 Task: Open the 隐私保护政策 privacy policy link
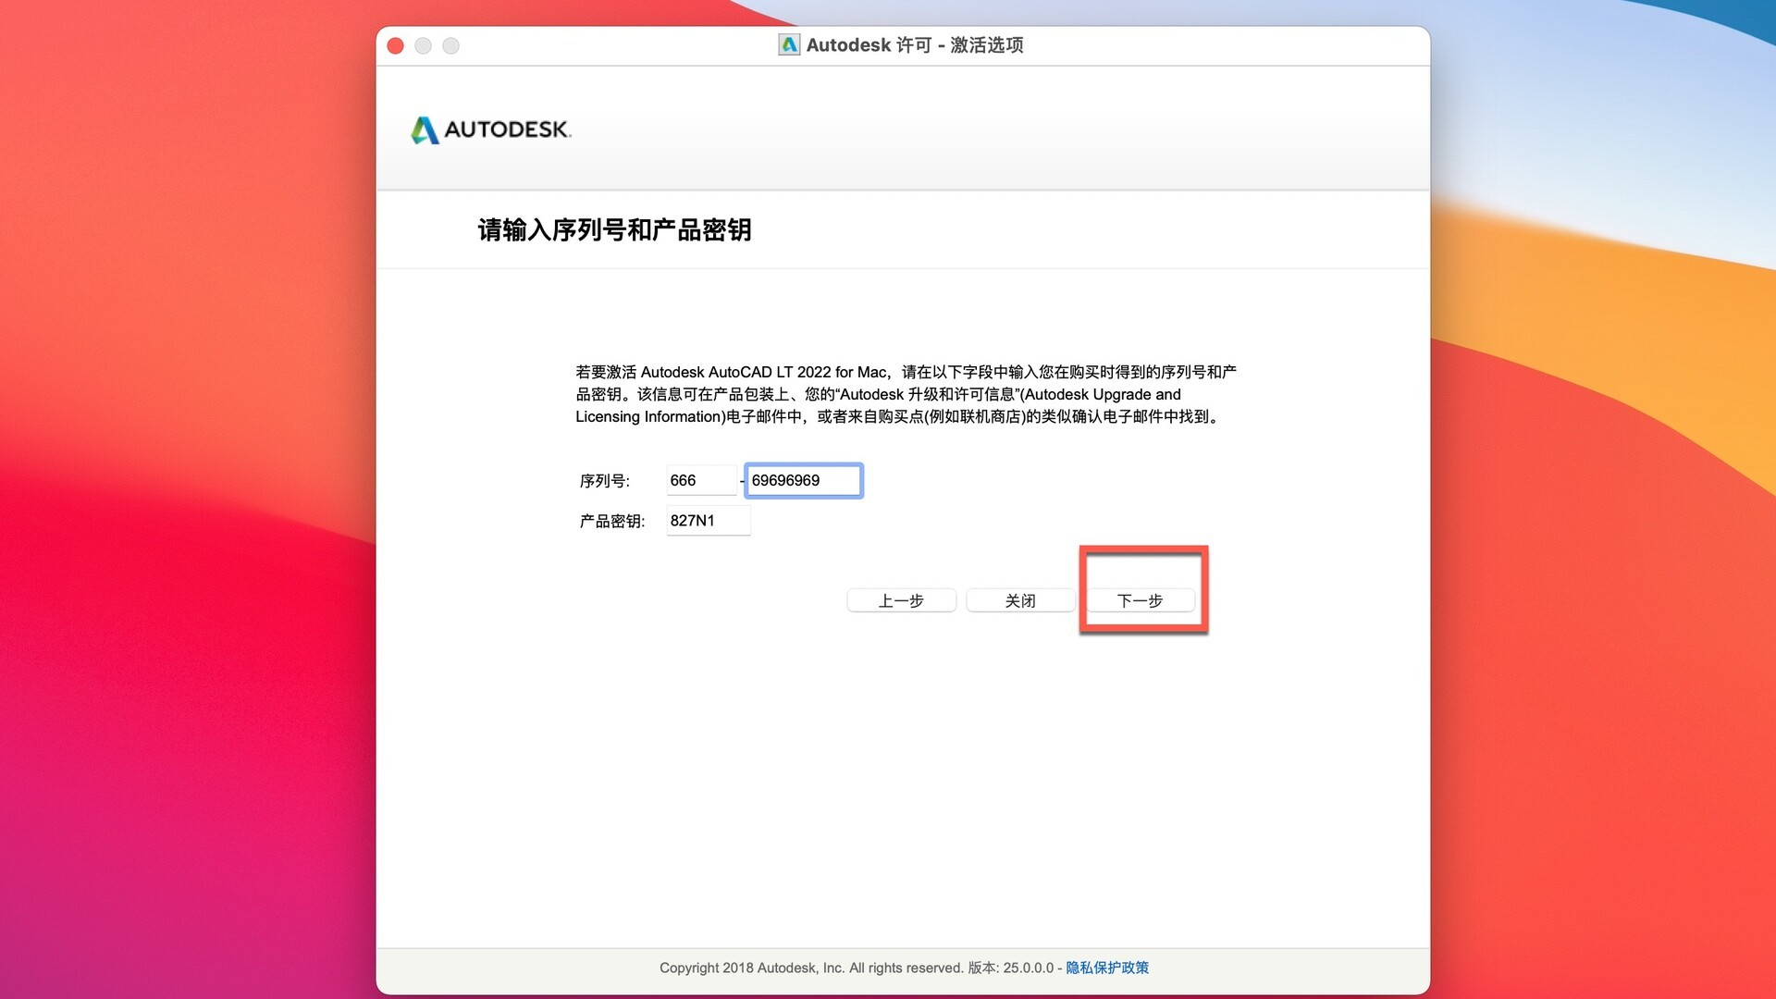(1106, 968)
